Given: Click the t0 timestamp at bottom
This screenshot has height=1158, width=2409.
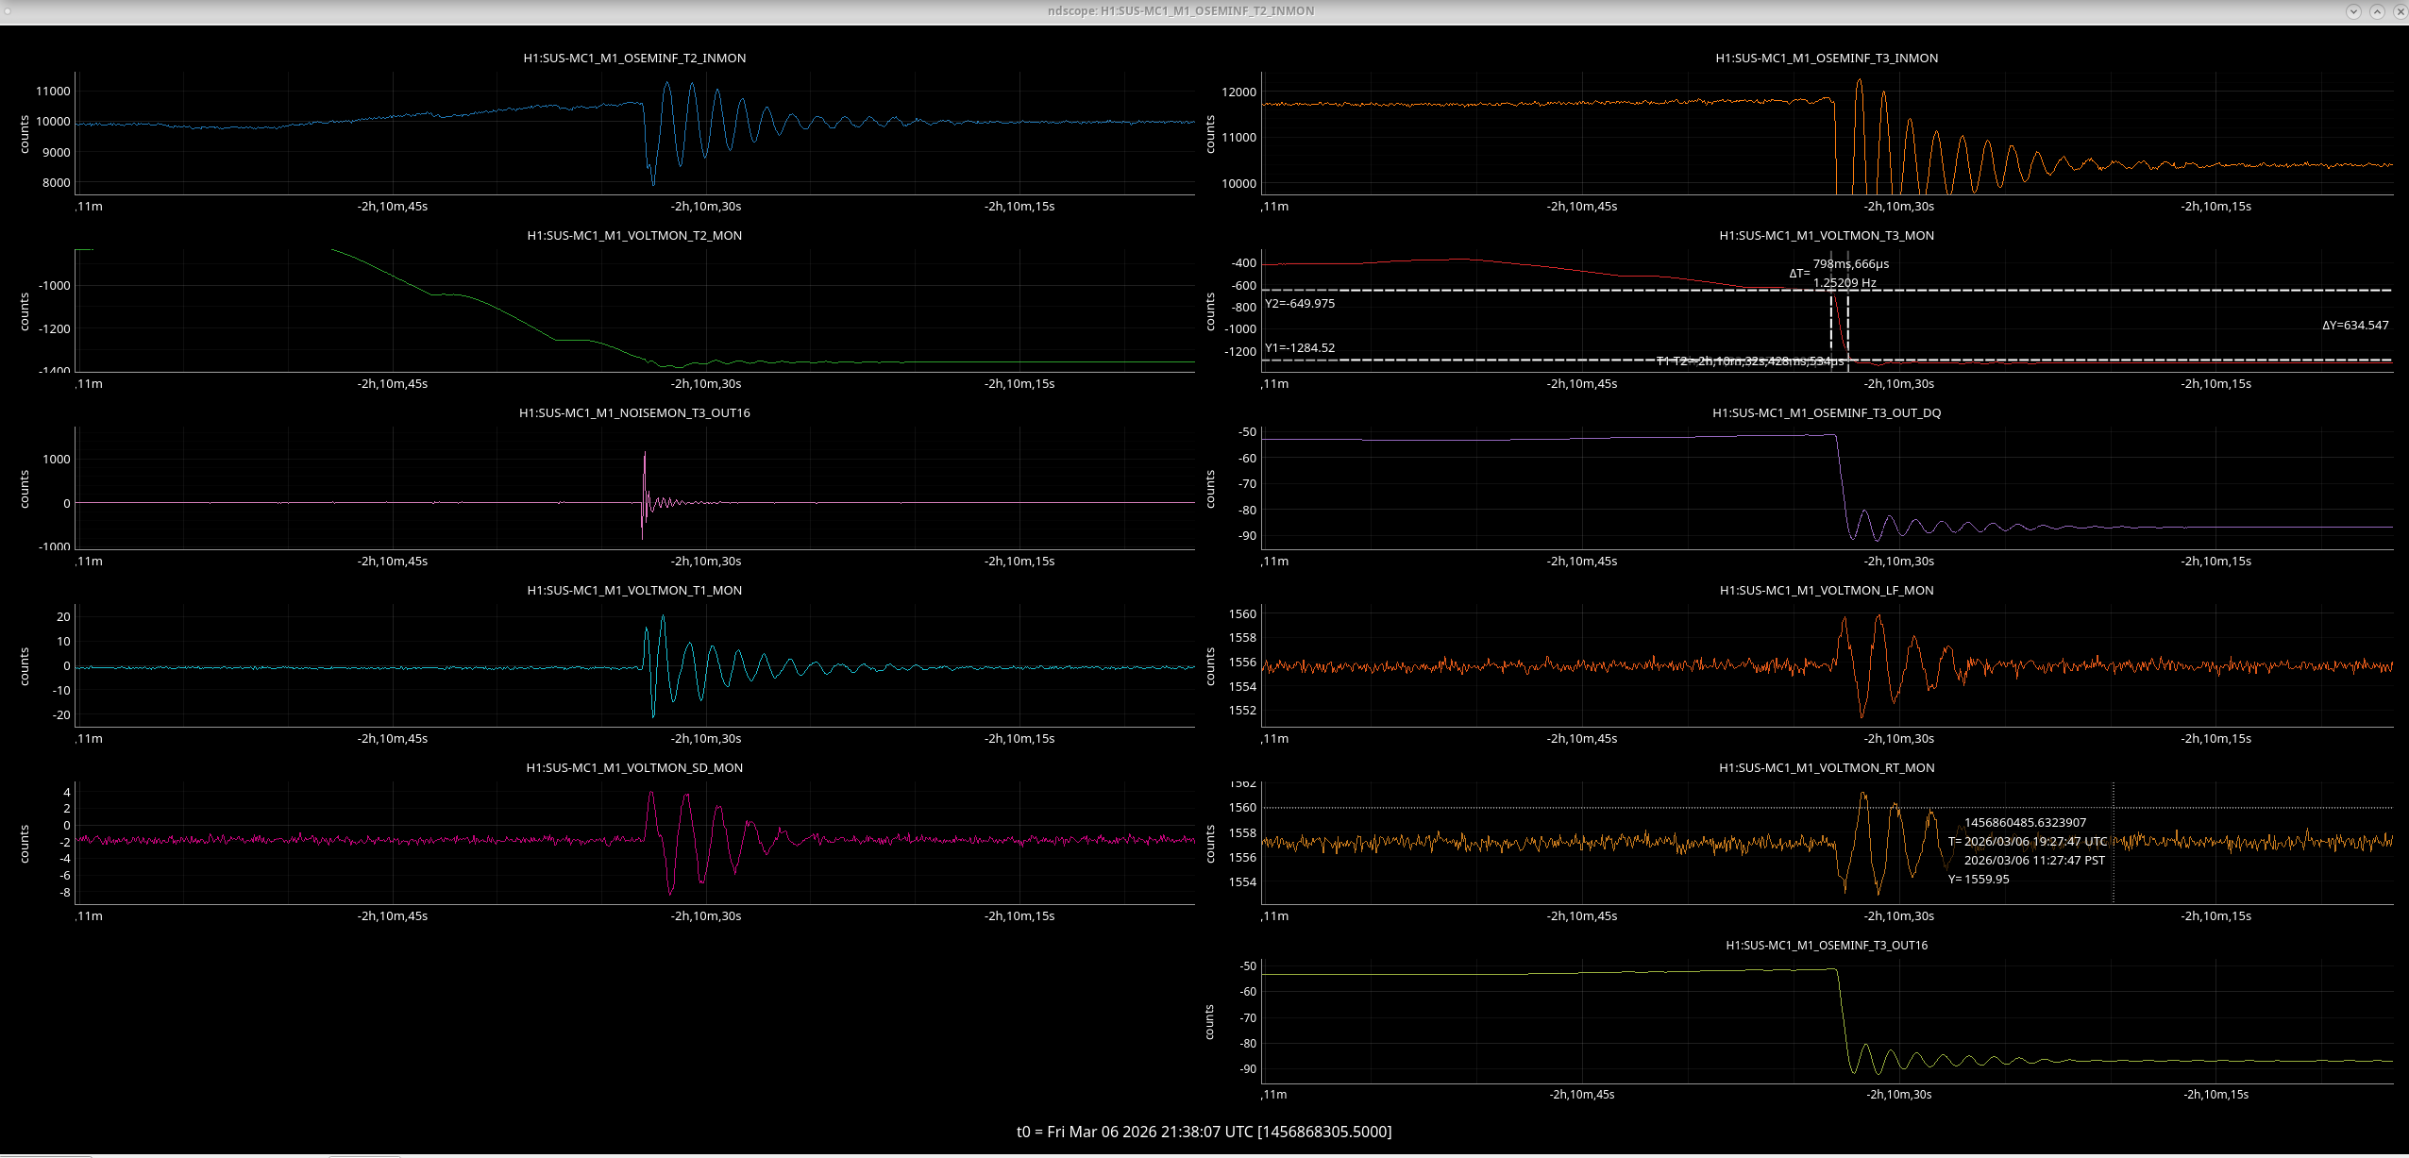Looking at the screenshot, I should click(1204, 1132).
